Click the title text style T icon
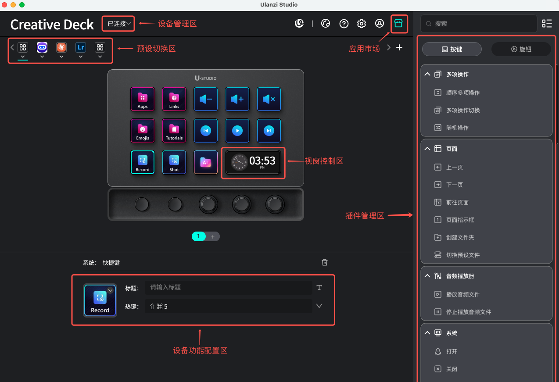559x382 pixels. (x=319, y=288)
